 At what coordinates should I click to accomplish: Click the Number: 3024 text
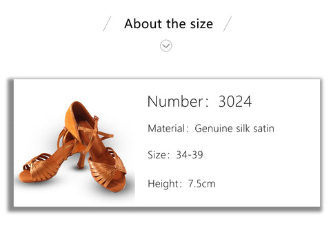click(x=199, y=101)
